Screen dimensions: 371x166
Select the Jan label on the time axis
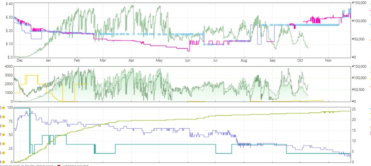tap(48, 61)
